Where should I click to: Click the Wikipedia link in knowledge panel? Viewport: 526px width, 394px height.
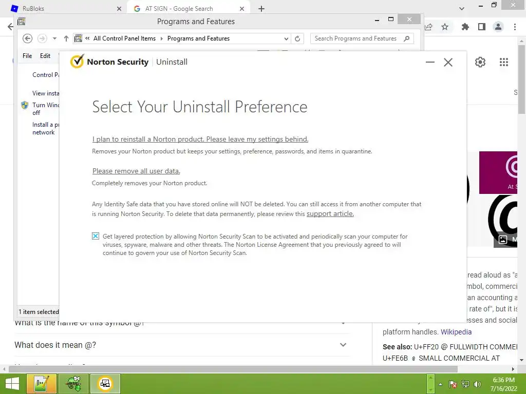pyautogui.click(x=456, y=332)
